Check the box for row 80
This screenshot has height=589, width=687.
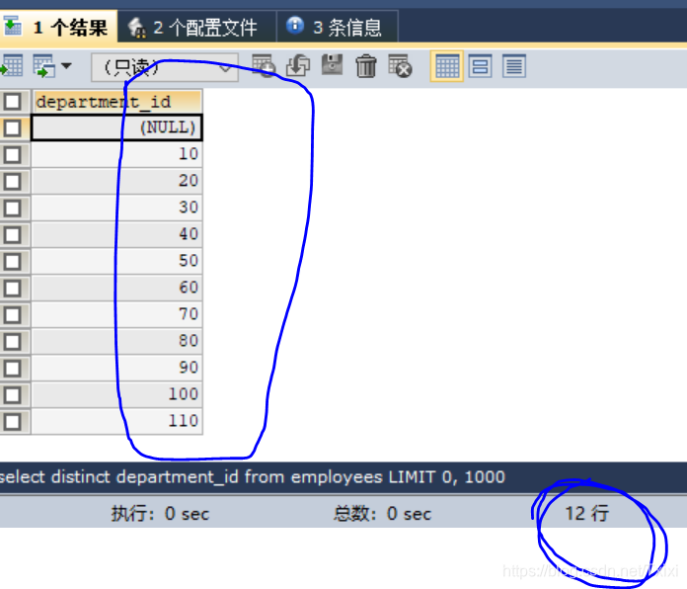12,342
